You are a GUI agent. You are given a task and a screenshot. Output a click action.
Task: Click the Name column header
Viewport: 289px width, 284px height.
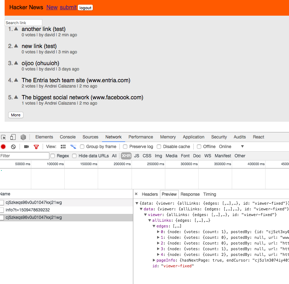(66, 194)
